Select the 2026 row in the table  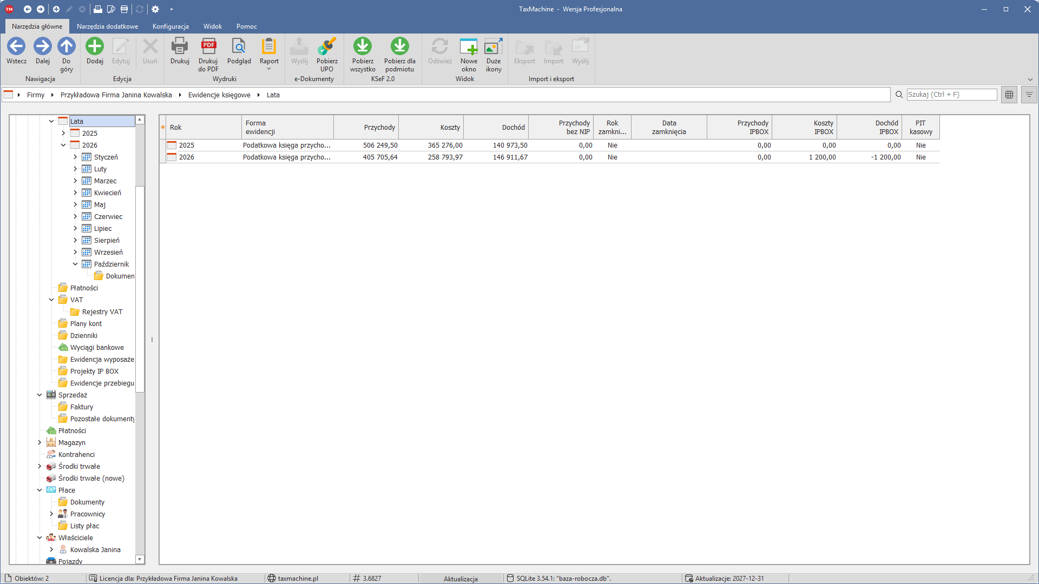point(549,157)
